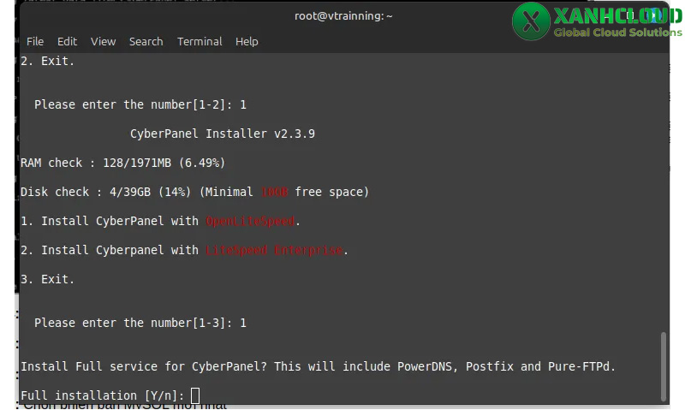Screen dimensions: 685x410
Task: Click the terminal vertical scrollbar thumb
Action: point(663,365)
